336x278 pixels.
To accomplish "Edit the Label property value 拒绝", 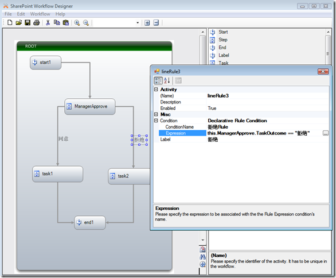I will [x=268, y=140].
